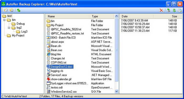This screenshot has width=184, height=99.
Task: Select the log2 folder in the tree
Action: [19, 28]
